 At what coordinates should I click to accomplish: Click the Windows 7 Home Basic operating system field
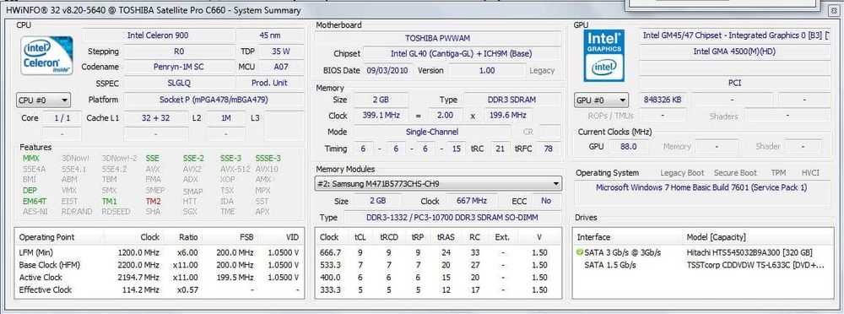pyautogui.click(x=701, y=192)
